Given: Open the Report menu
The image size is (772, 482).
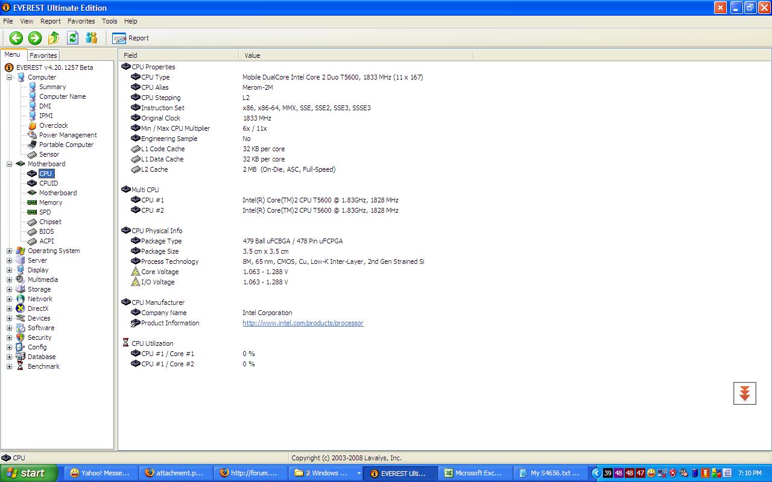Looking at the screenshot, I should [x=51, y=21].
